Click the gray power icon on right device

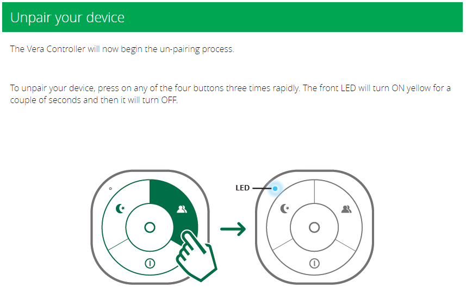[x=314, y=263]
